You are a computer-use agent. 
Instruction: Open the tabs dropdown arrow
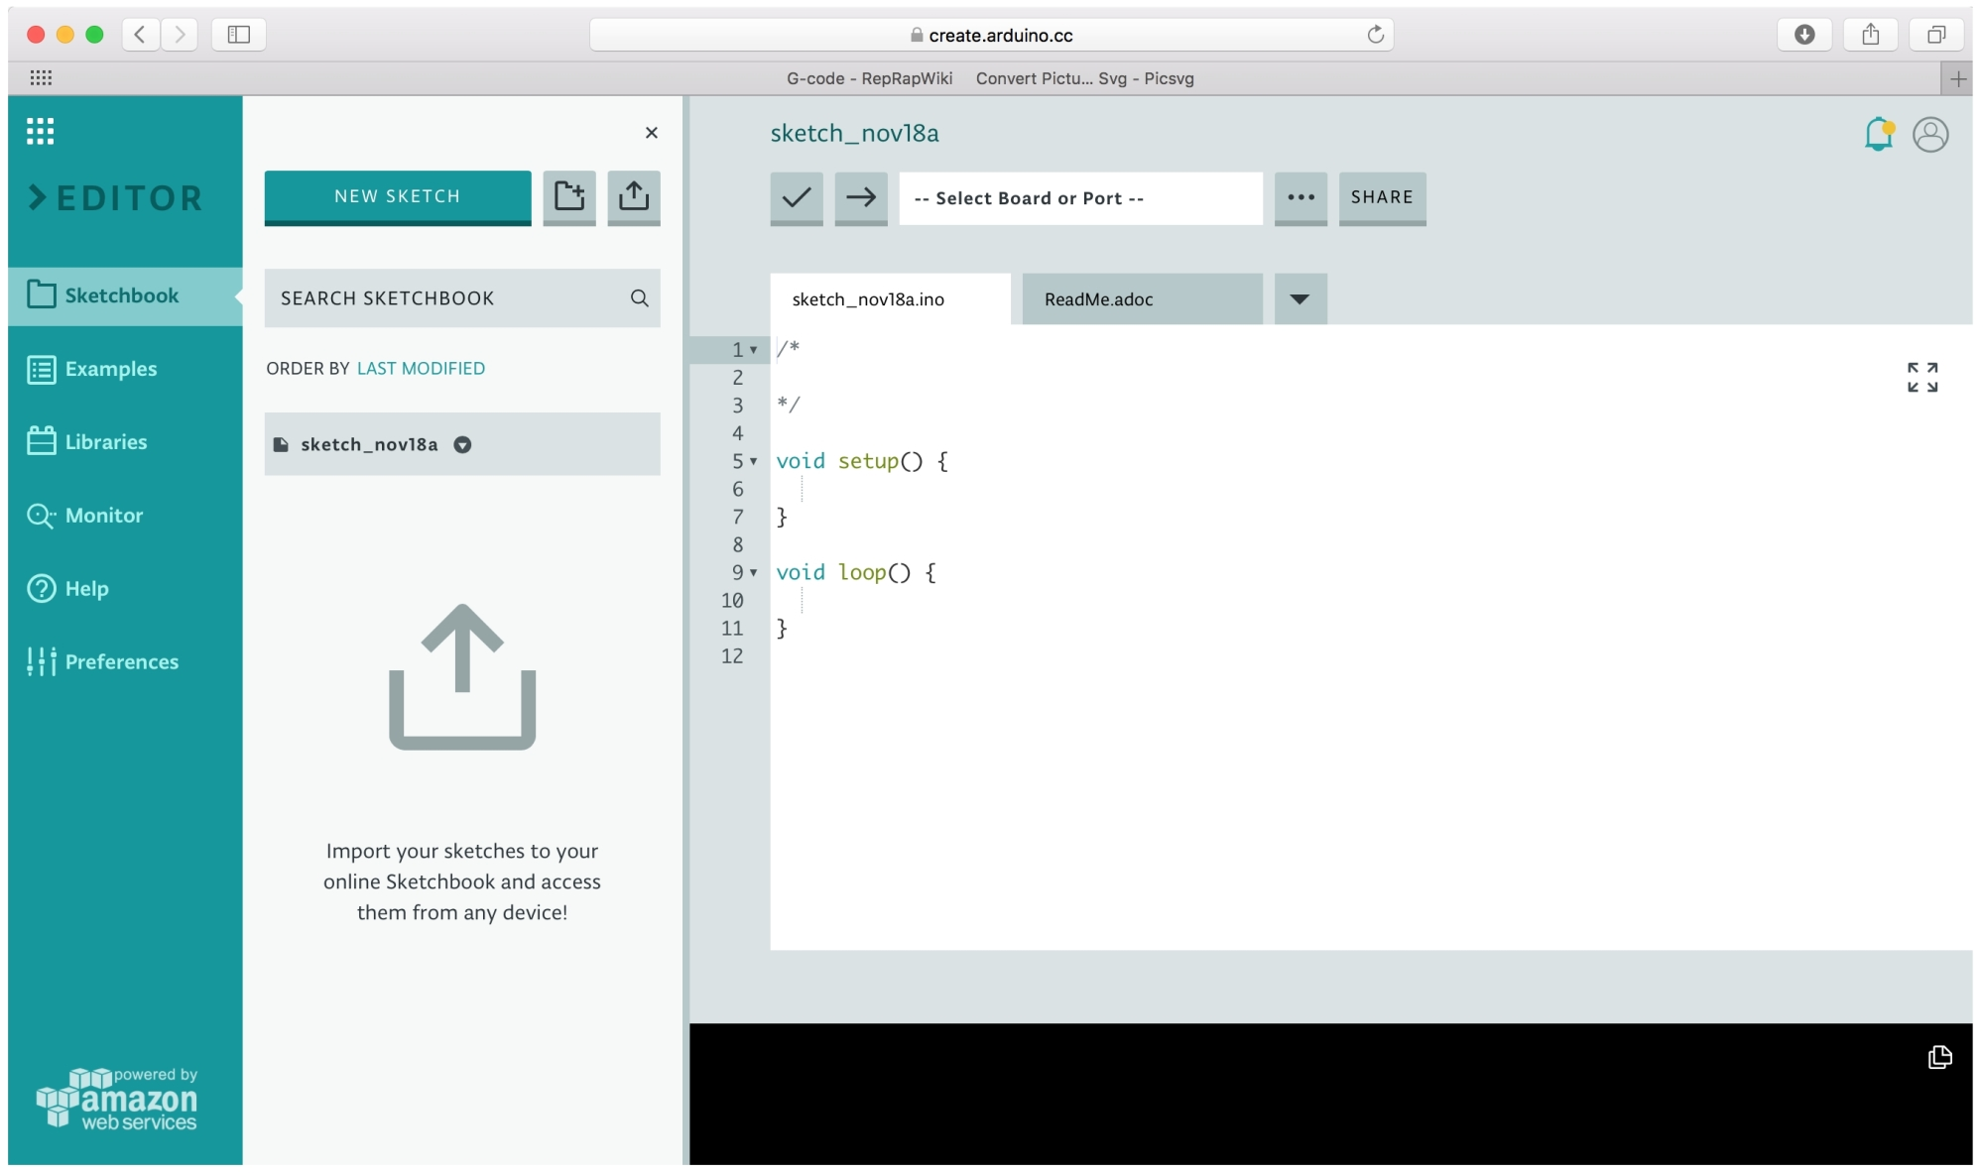click(x=1300, y=298)
